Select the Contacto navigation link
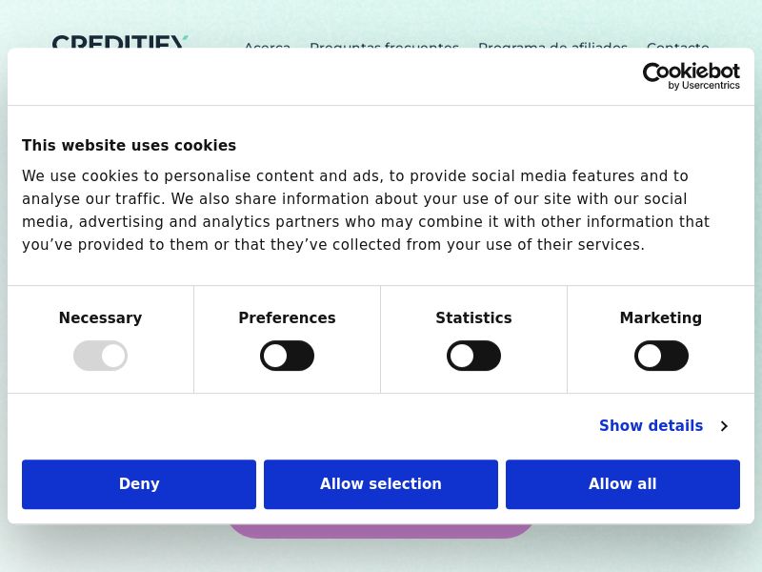Viewport: 762px width, 572px height. pos(677,44)
